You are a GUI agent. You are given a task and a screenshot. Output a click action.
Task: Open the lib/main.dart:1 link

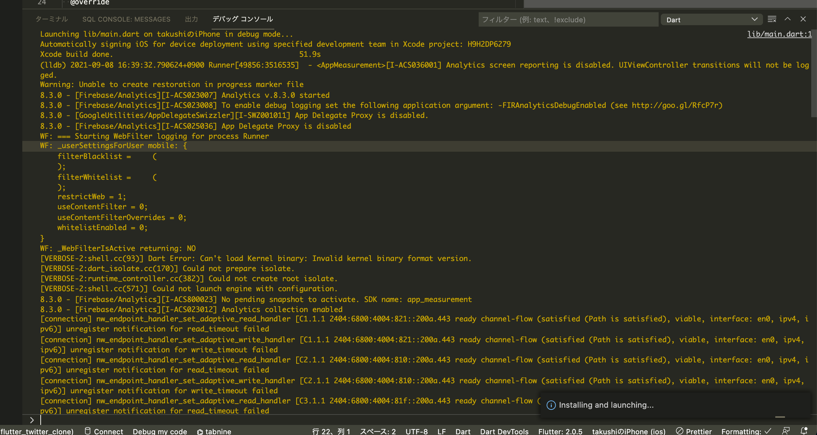tap(779, 34)
